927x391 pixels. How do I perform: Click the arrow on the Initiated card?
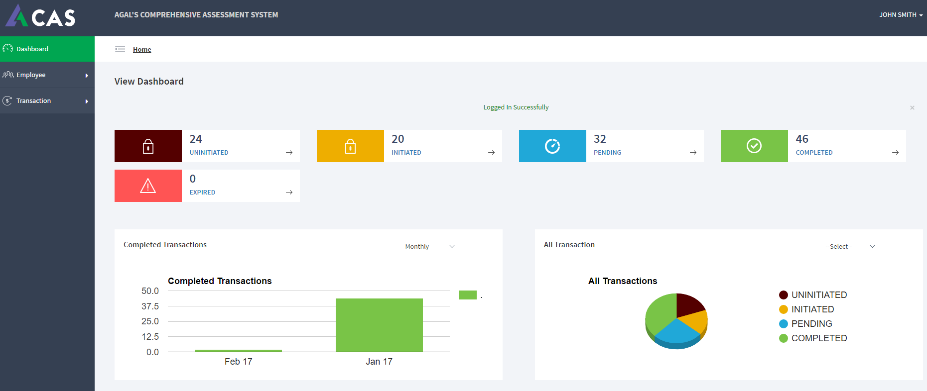click(x=492, y=152)
